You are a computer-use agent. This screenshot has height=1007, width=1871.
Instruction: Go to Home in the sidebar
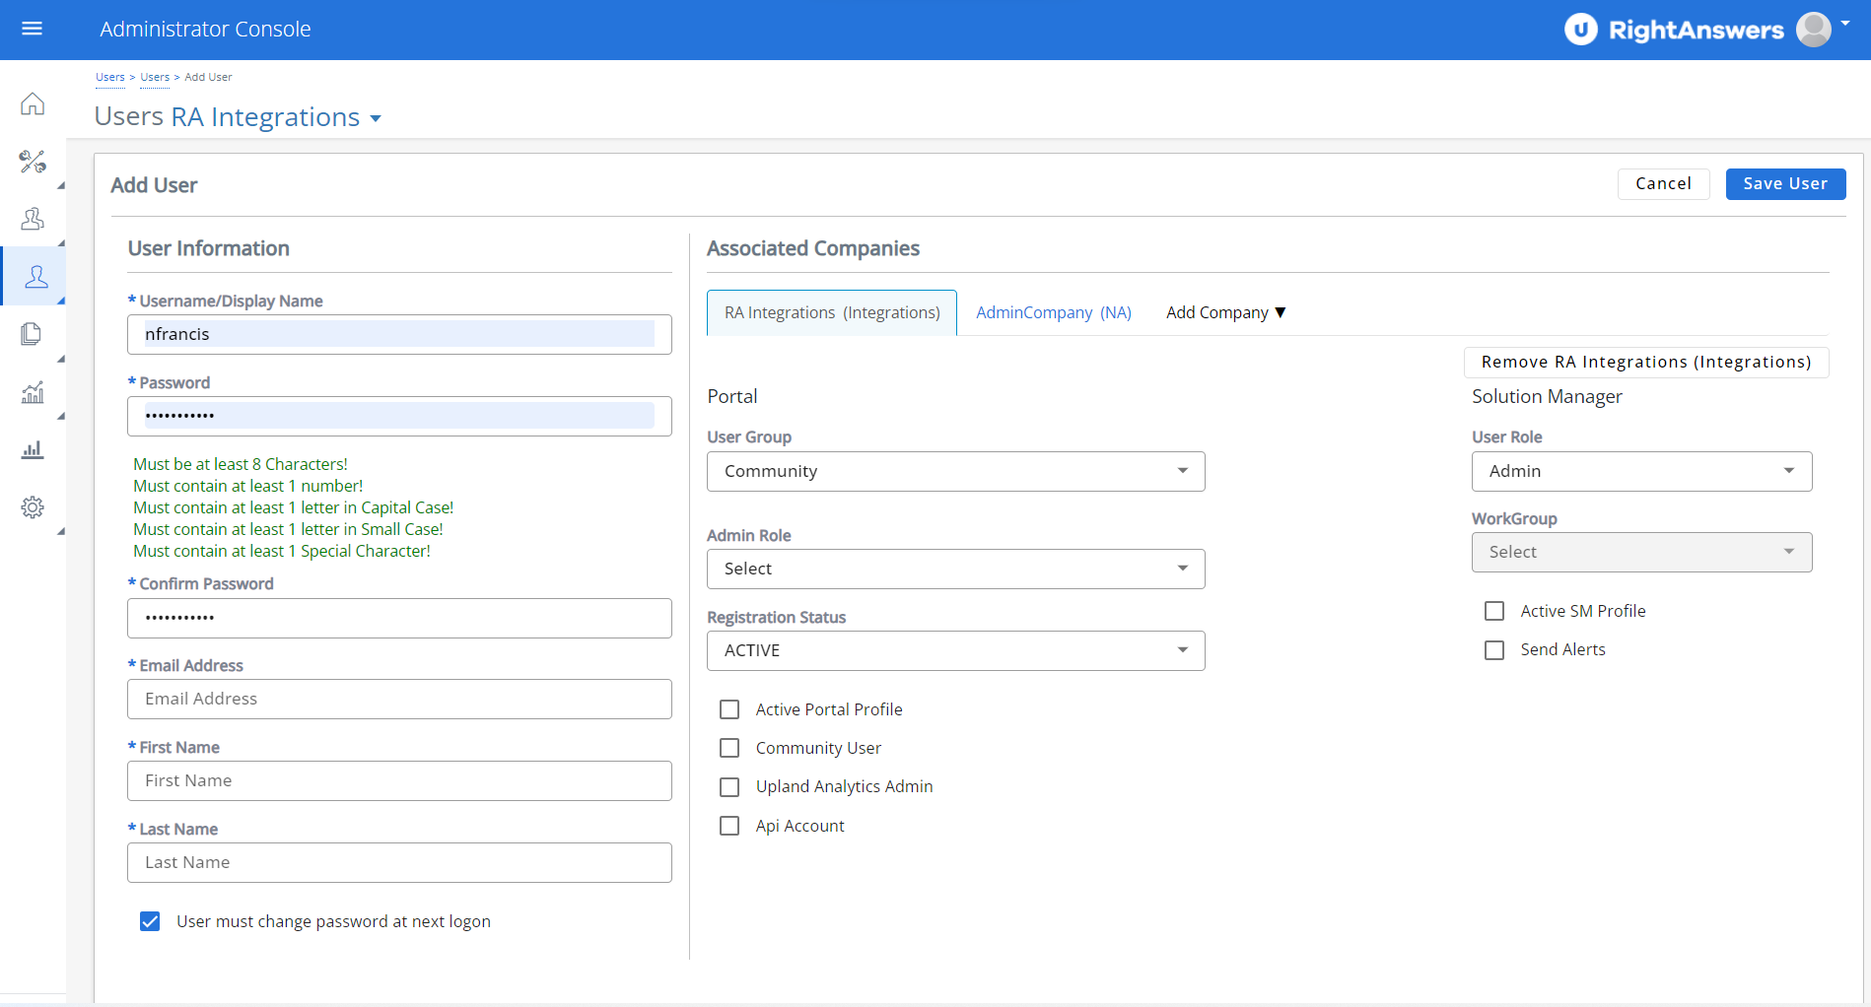pos(33,103)
